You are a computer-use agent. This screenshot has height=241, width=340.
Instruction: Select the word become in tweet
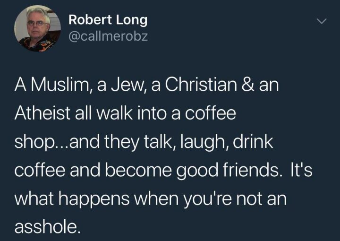(x=138, y=170)
